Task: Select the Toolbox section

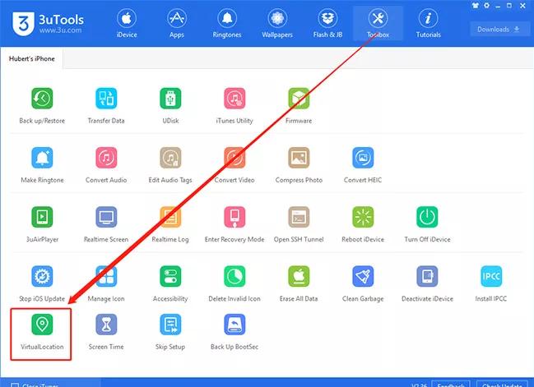Action: coord(378,24)
